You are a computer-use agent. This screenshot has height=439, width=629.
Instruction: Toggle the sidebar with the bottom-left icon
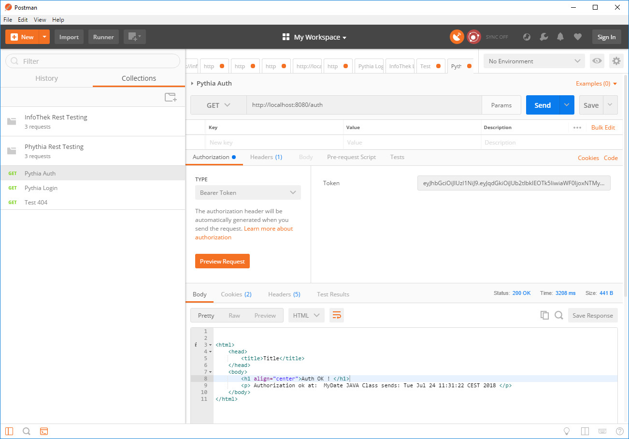click(10, 431)
